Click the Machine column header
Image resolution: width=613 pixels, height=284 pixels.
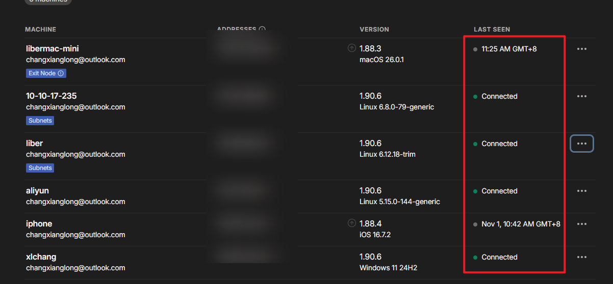point(40,30)
